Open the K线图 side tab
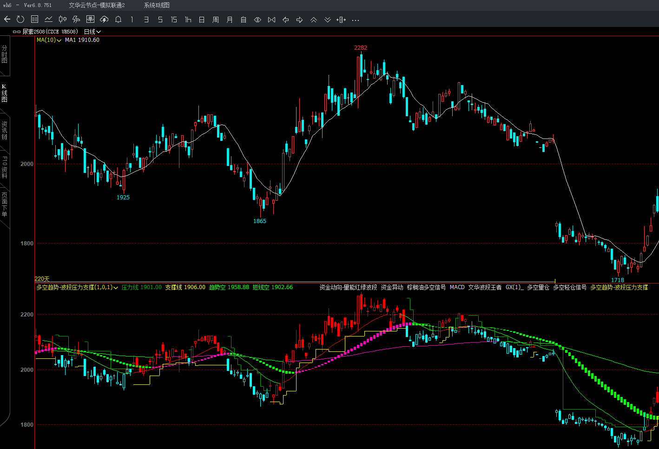Viewport: 659px width, 449px height. pos(4,93)
